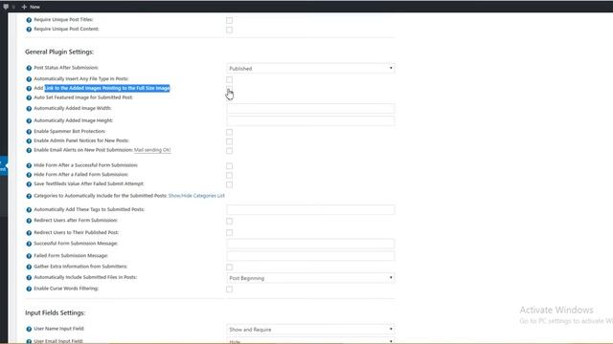Show help for Enable Email Alerts
The height and width of the screenshot is (344, 613).
coord(29,150)
